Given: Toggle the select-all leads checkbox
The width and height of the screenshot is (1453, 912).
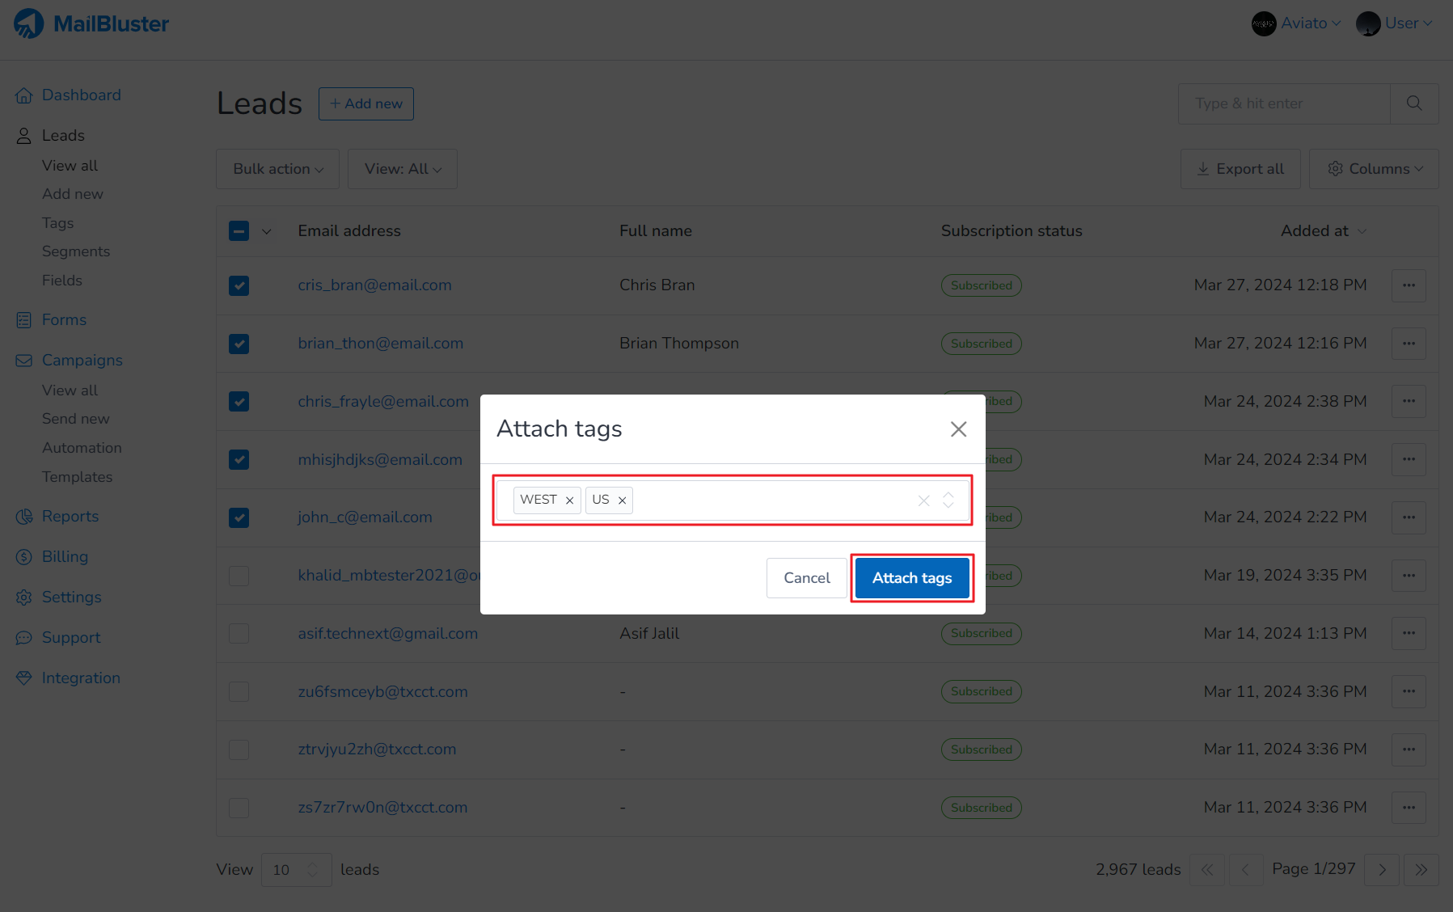Looking at the screenshot, I should (x=239, y=231).
